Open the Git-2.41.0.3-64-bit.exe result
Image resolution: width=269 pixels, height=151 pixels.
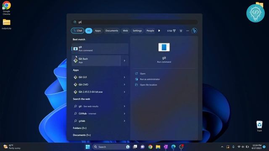96,92
